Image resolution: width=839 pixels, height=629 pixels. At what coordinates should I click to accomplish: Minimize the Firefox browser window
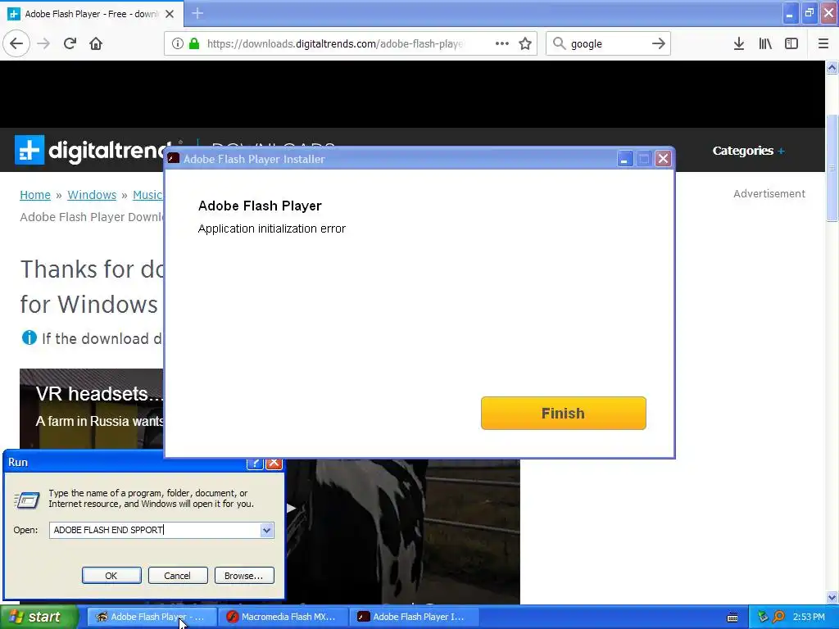789,13
